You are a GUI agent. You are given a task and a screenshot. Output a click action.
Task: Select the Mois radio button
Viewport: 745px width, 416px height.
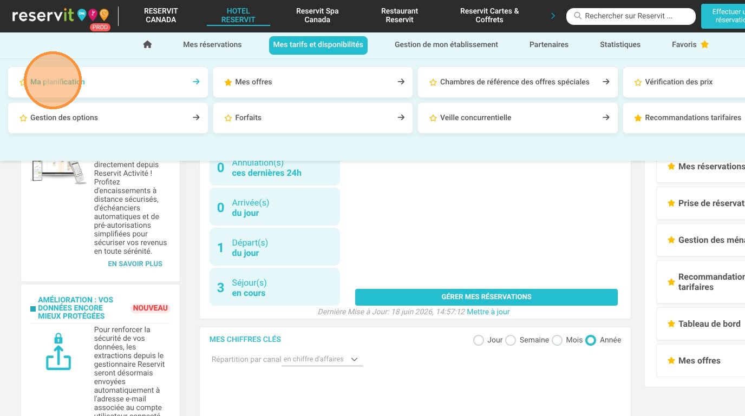557,340
